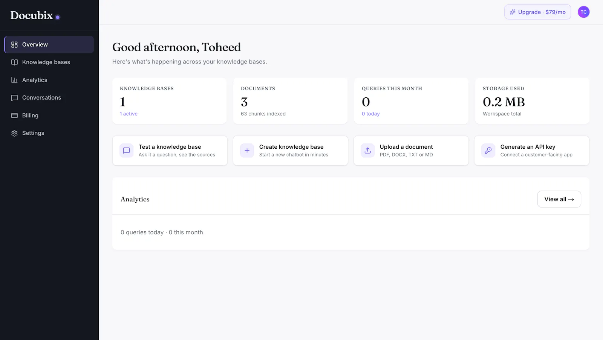Click the Queries This Month stat card
Image resolution: width=603 pixels, height=340 pixels.
coord(411,101)
